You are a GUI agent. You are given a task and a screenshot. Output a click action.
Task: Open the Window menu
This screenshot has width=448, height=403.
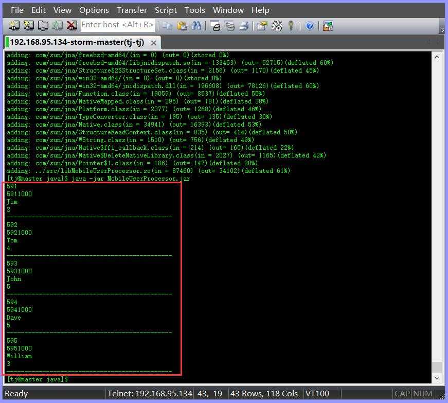(228, 10)
